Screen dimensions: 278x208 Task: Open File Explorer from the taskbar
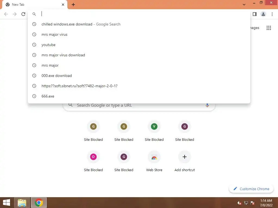pyautogui.click(x=22, y=203)
